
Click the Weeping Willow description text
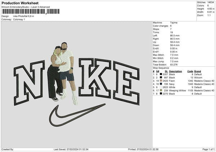pos(177,91)
